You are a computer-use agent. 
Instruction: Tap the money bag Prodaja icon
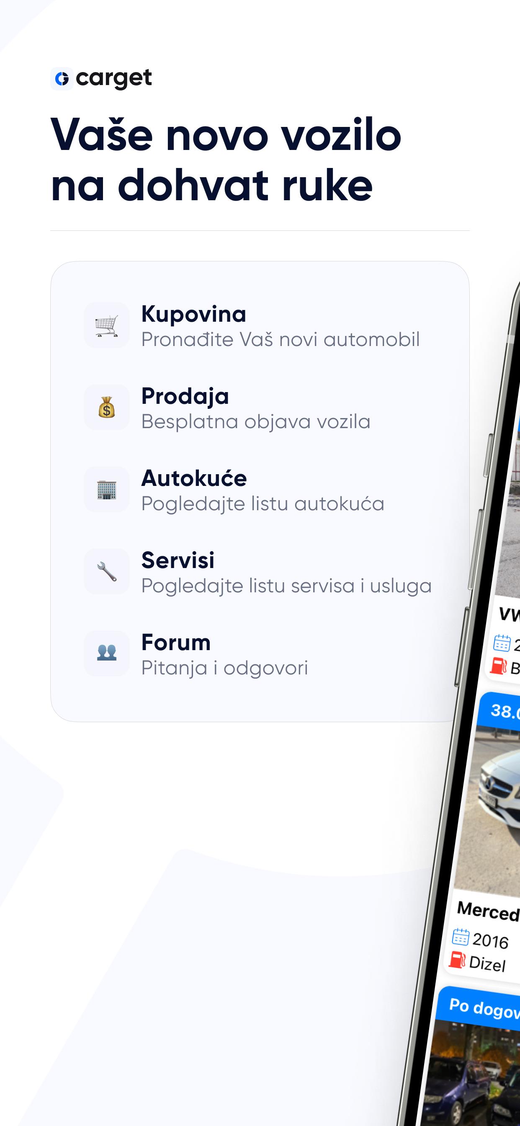tap(107, 407)
